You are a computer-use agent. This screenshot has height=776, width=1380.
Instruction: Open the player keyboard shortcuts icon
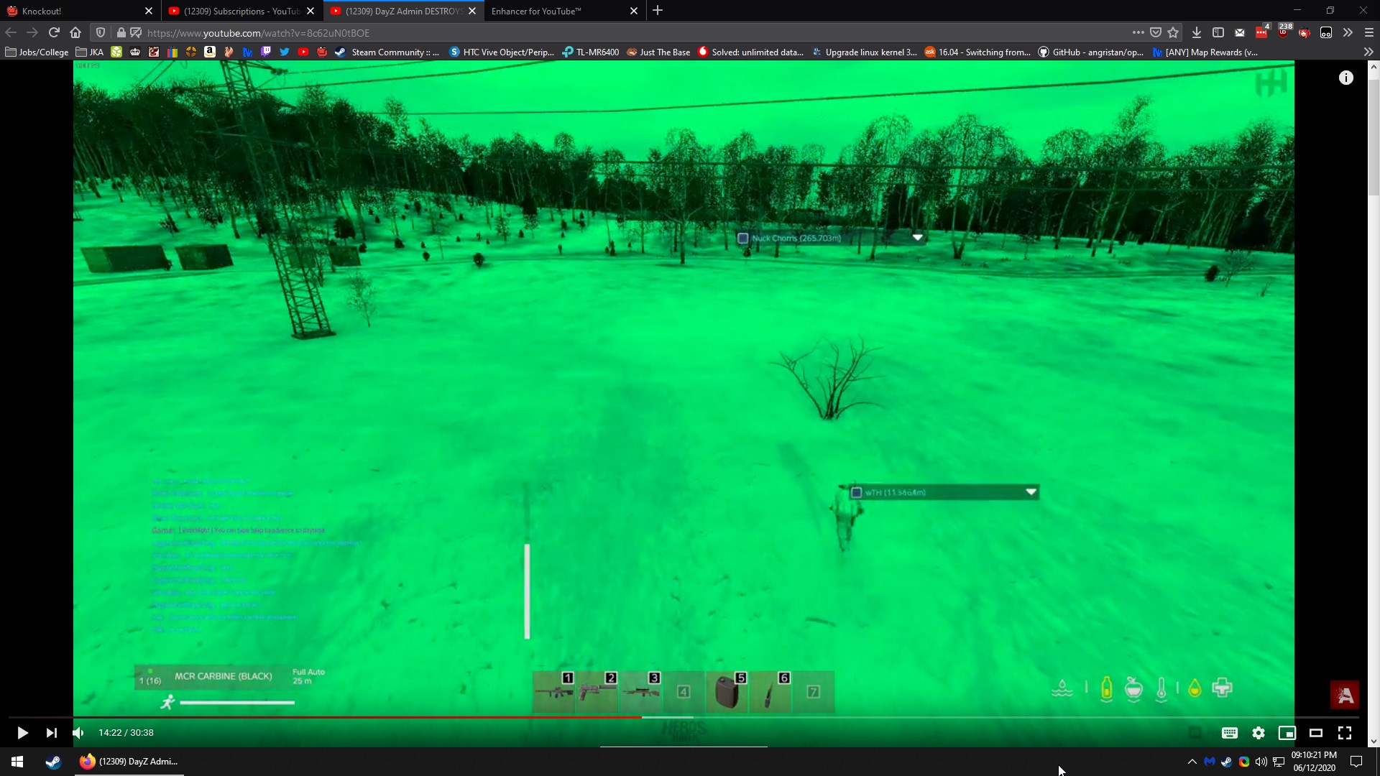click(1229, 733)
